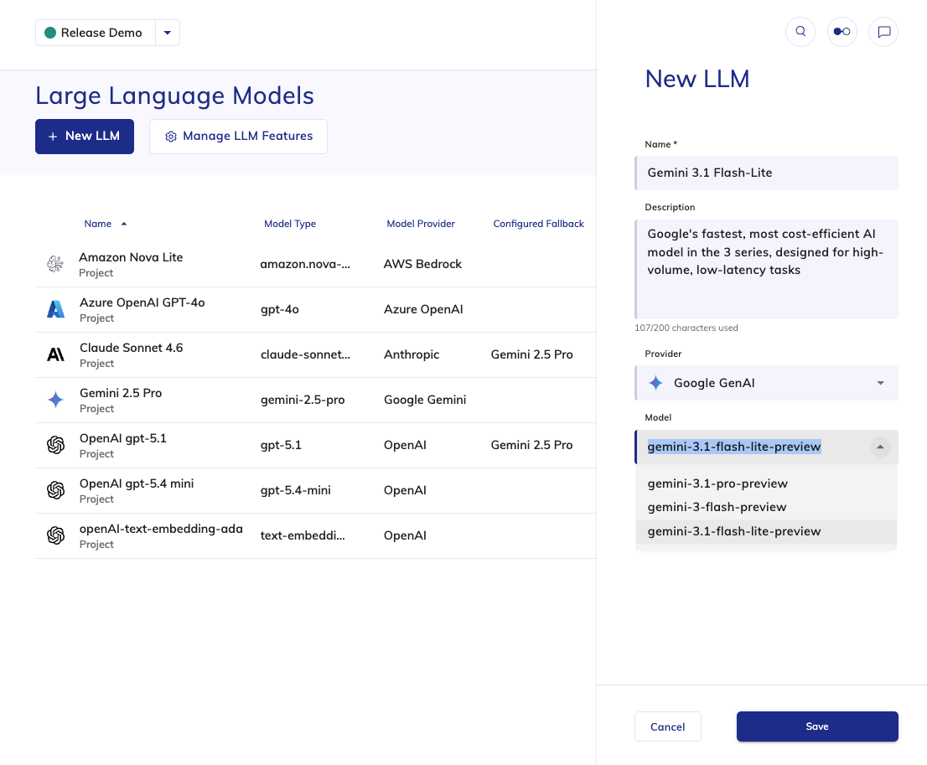Open the Release Demo project dropdown arrow
927x765 pixels.
point(168,33)
